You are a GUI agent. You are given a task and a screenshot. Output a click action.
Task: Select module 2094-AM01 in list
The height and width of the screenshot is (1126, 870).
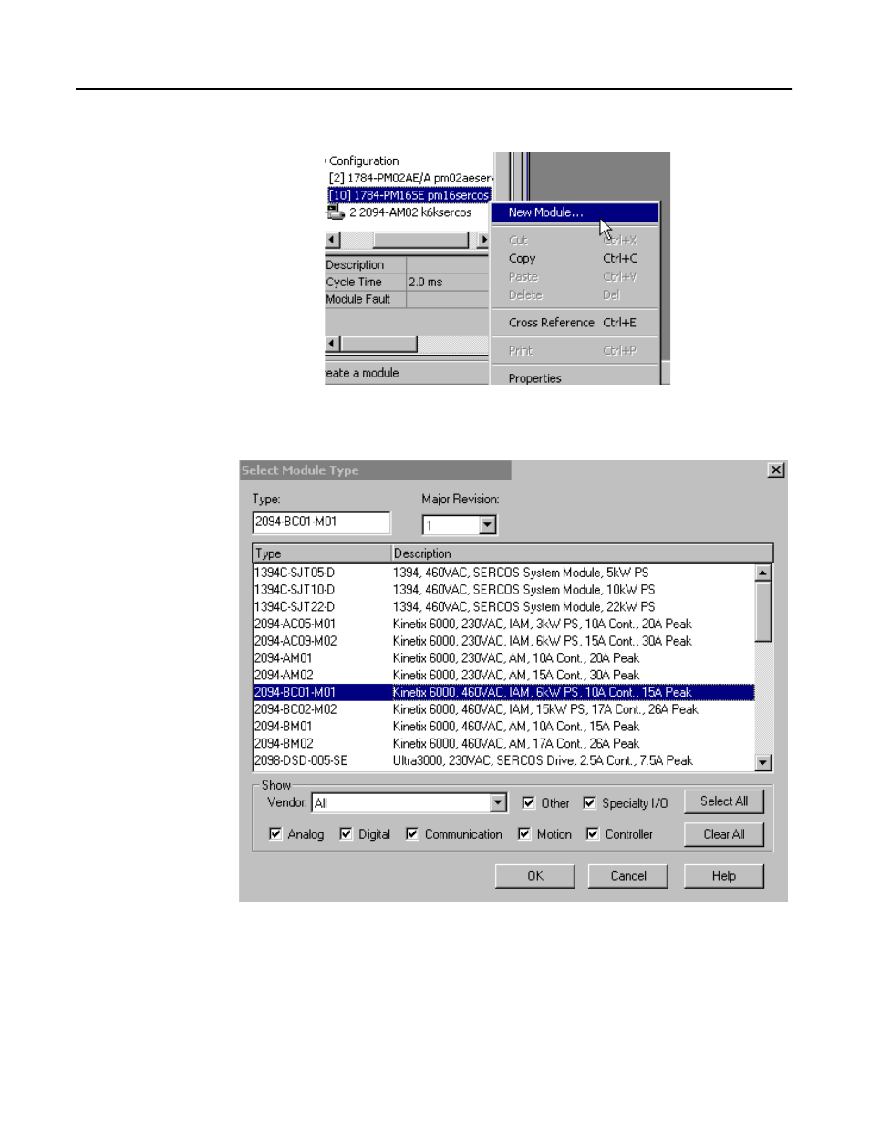point(503,658)
